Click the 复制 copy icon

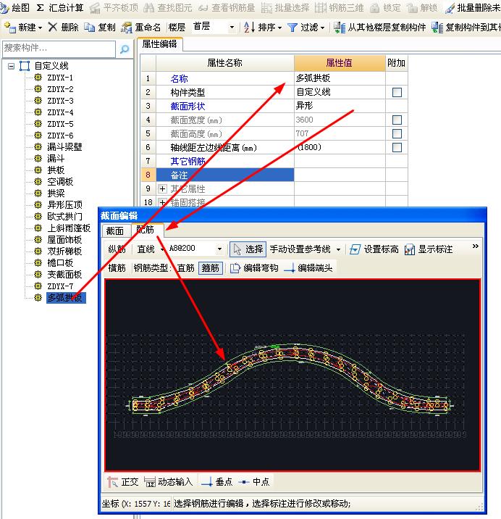[89, 27]
